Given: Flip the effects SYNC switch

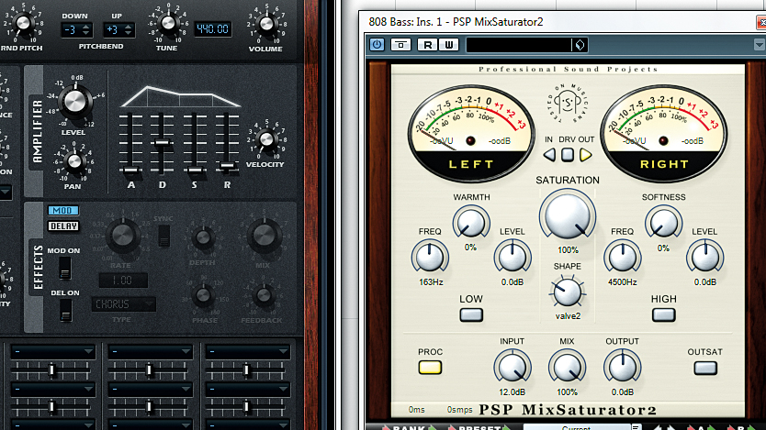Looking at the screenshot, I should click(x=163, y=236).
